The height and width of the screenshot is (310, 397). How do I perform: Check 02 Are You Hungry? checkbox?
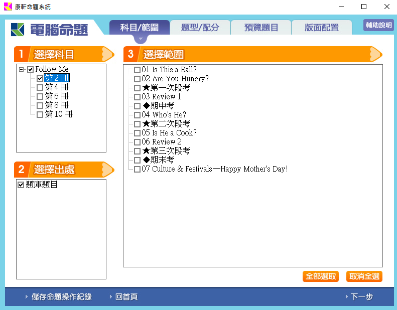pyautogui.click(x=137, y=79)
